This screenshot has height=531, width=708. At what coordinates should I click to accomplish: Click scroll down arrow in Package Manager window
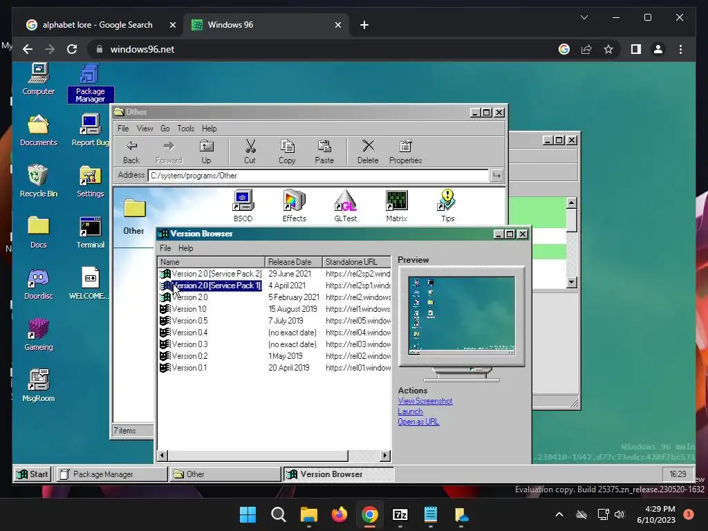pos(571,283)
